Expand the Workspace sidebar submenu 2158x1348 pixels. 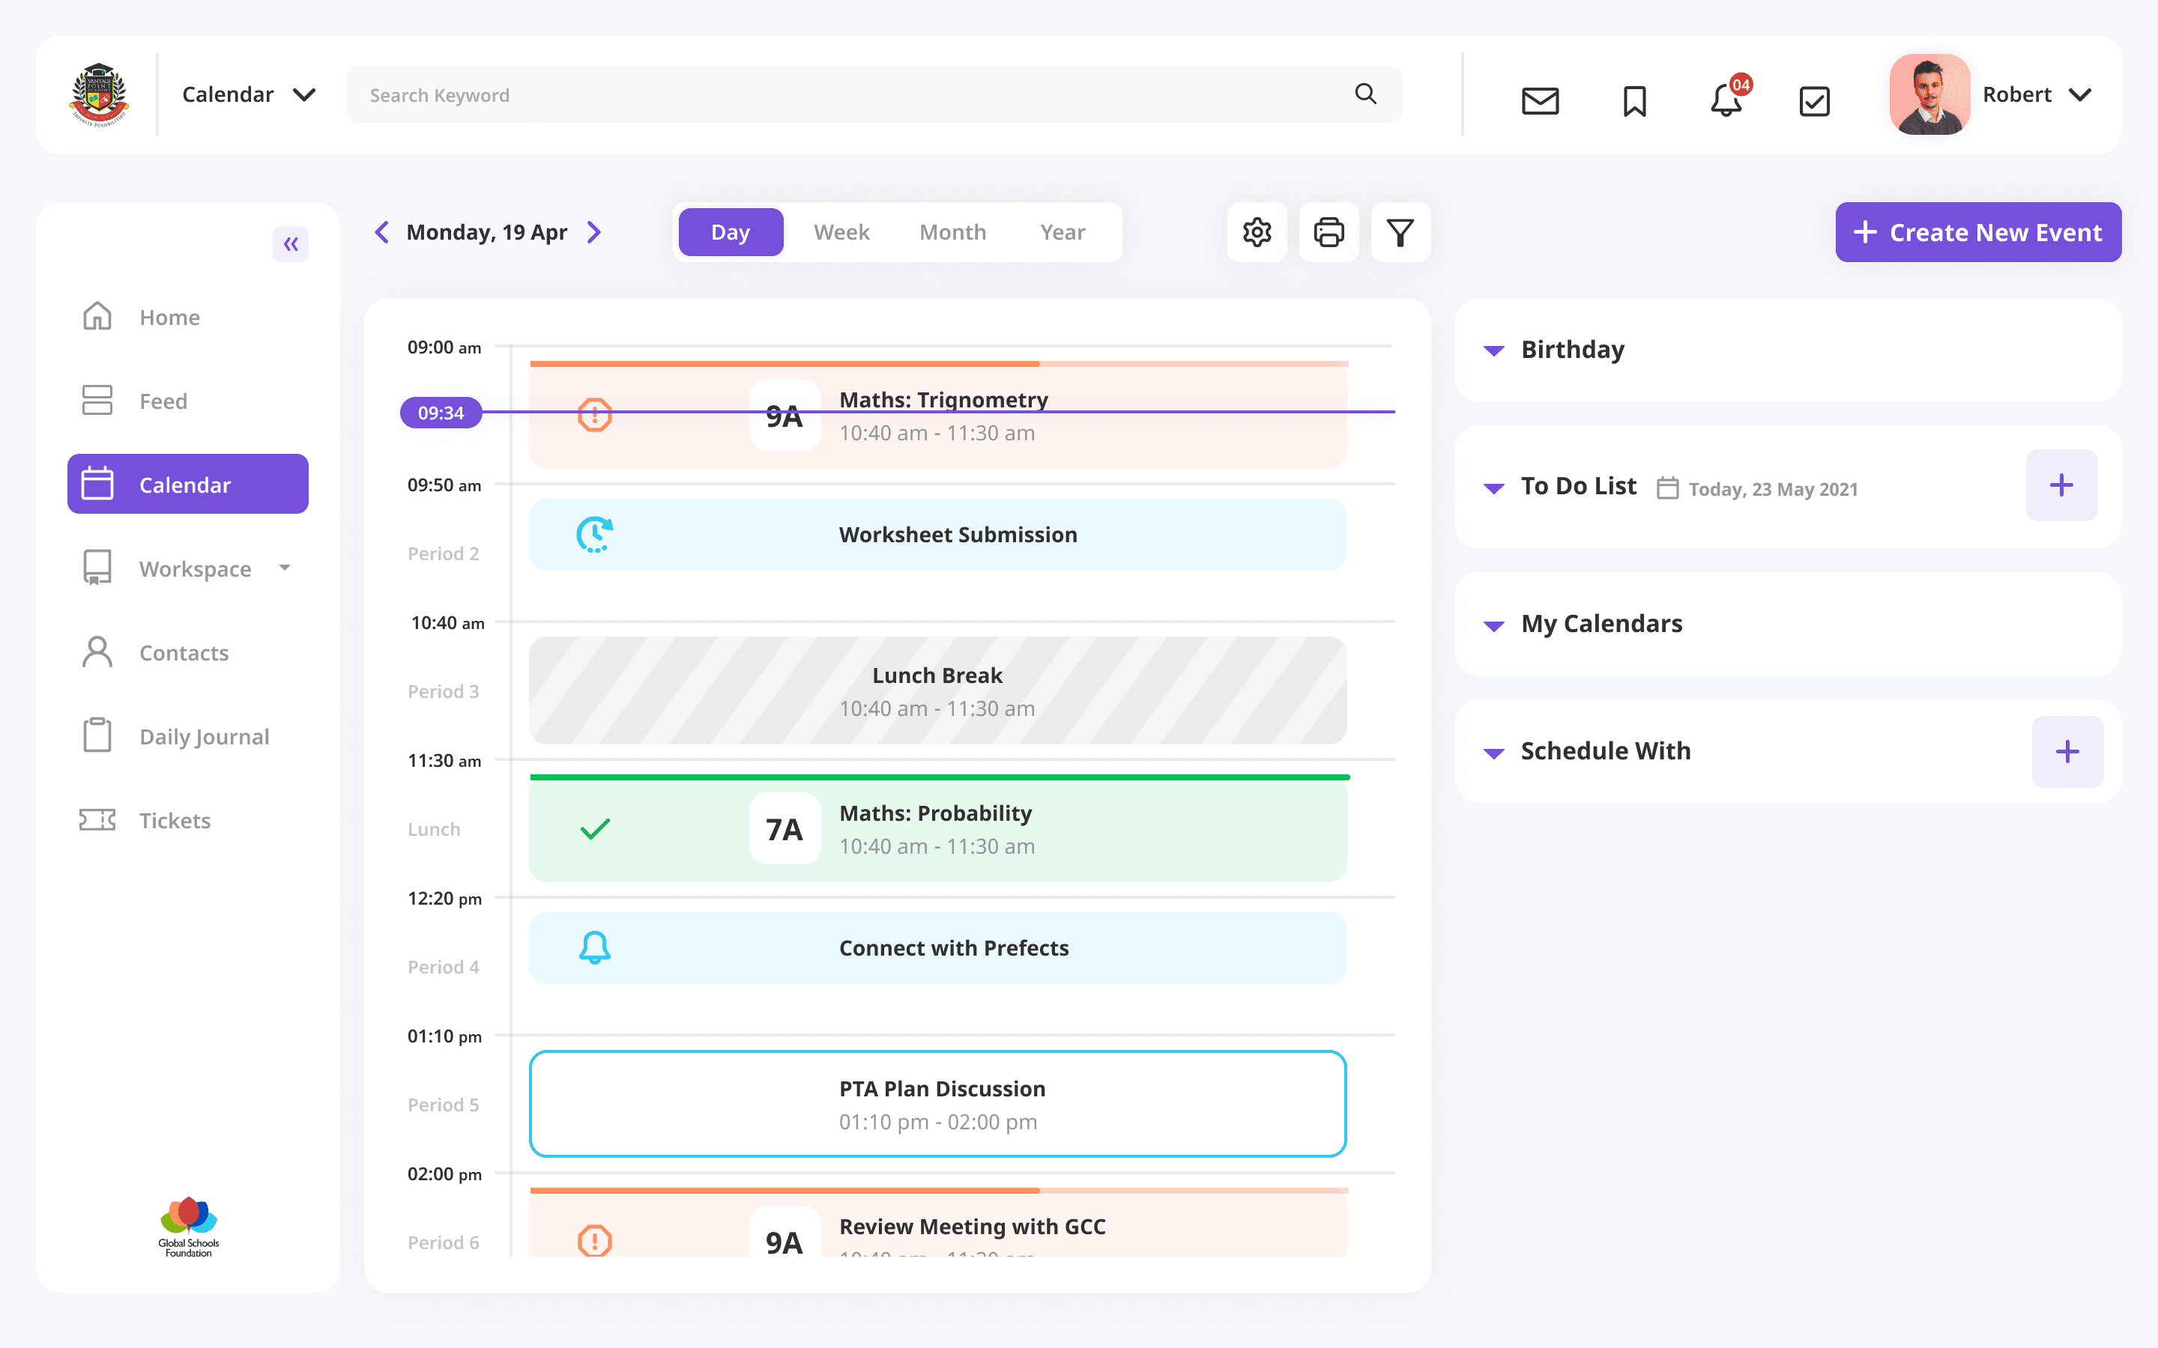tap(285, 568)
